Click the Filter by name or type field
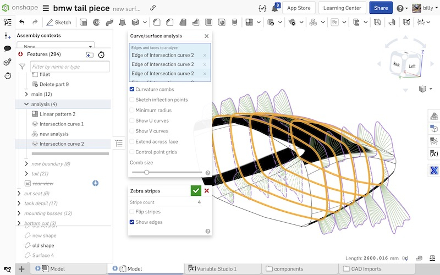 70,67
